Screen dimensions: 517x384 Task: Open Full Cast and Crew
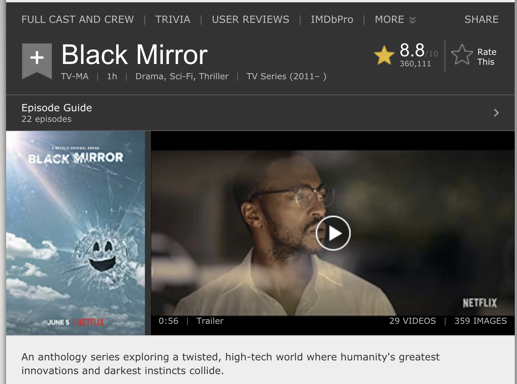click(x=77, y=19)
